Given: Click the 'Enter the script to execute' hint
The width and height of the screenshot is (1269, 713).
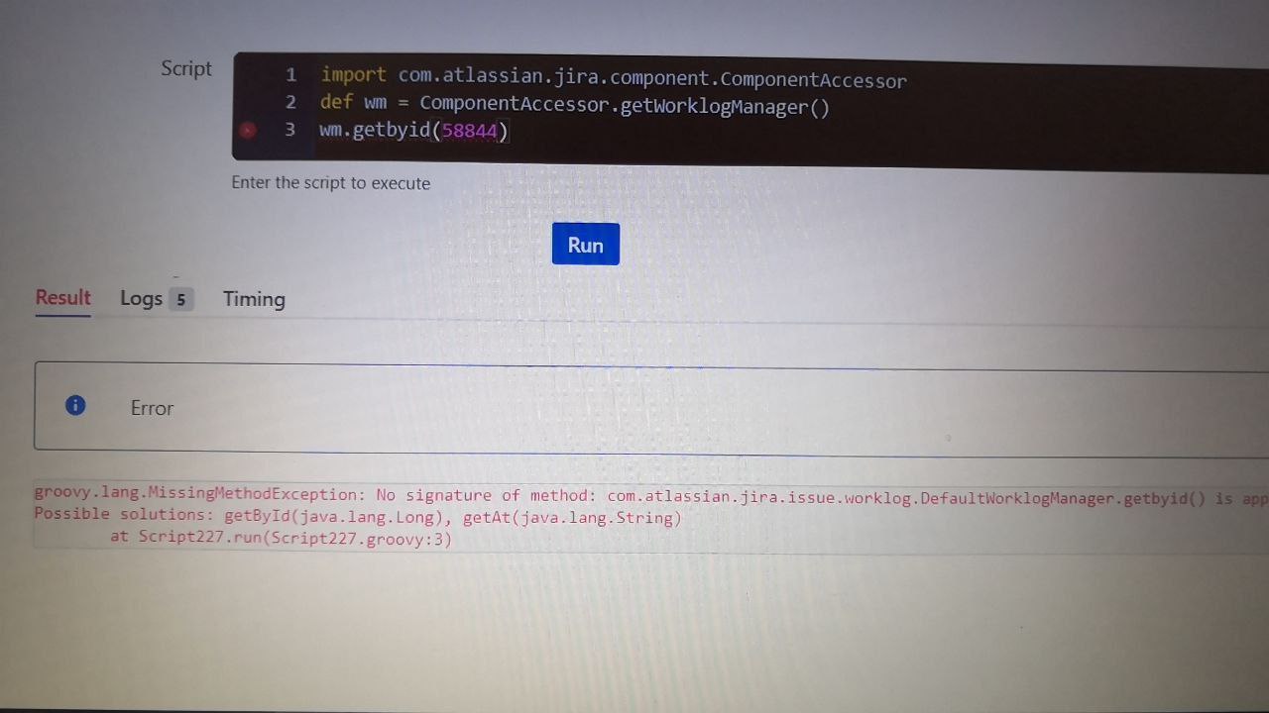Looking at the screenshot, I should (x=331, y=183).
